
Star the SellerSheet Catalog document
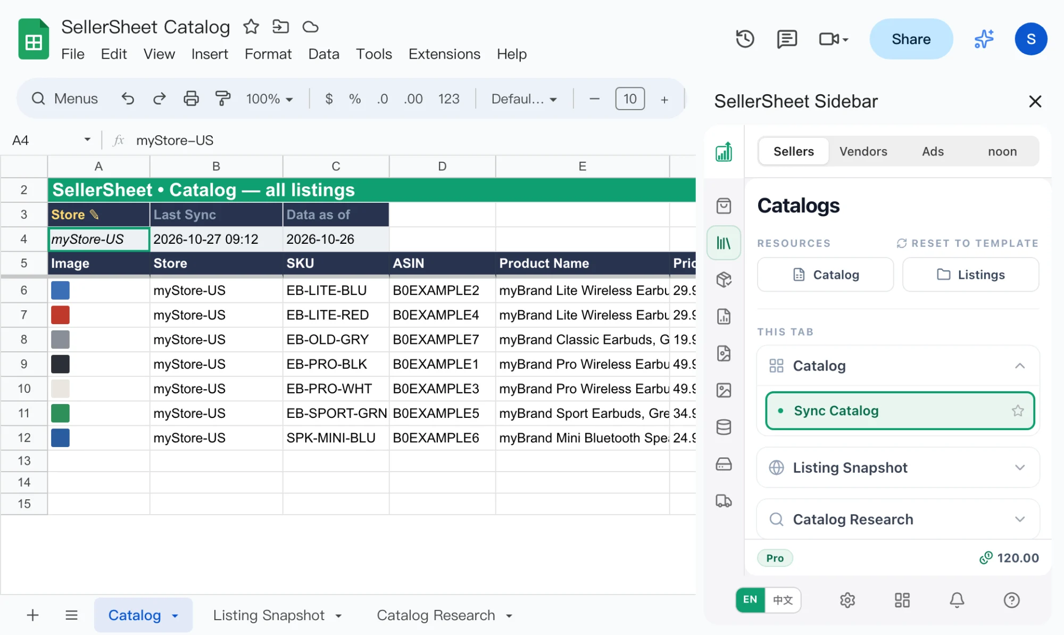pos(251,27)
